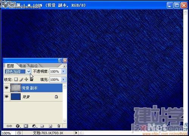
Task: Toggle lock transparent pixels
Action: [x=16, y=79]
